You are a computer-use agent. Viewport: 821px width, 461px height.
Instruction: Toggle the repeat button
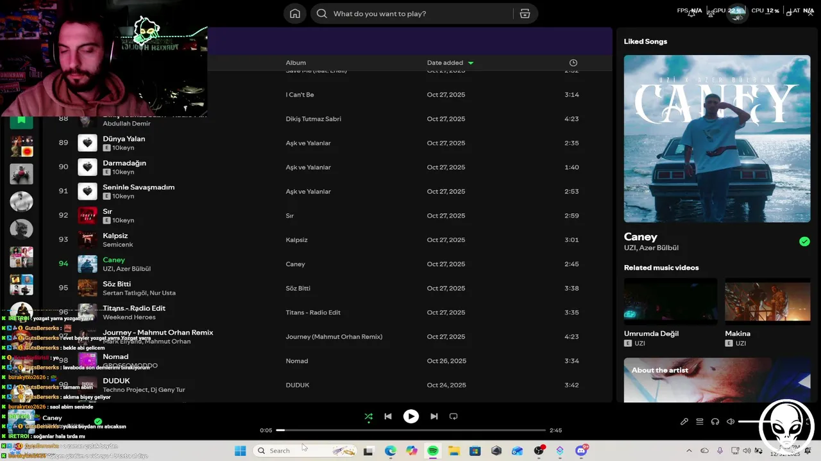click(453, 416)
